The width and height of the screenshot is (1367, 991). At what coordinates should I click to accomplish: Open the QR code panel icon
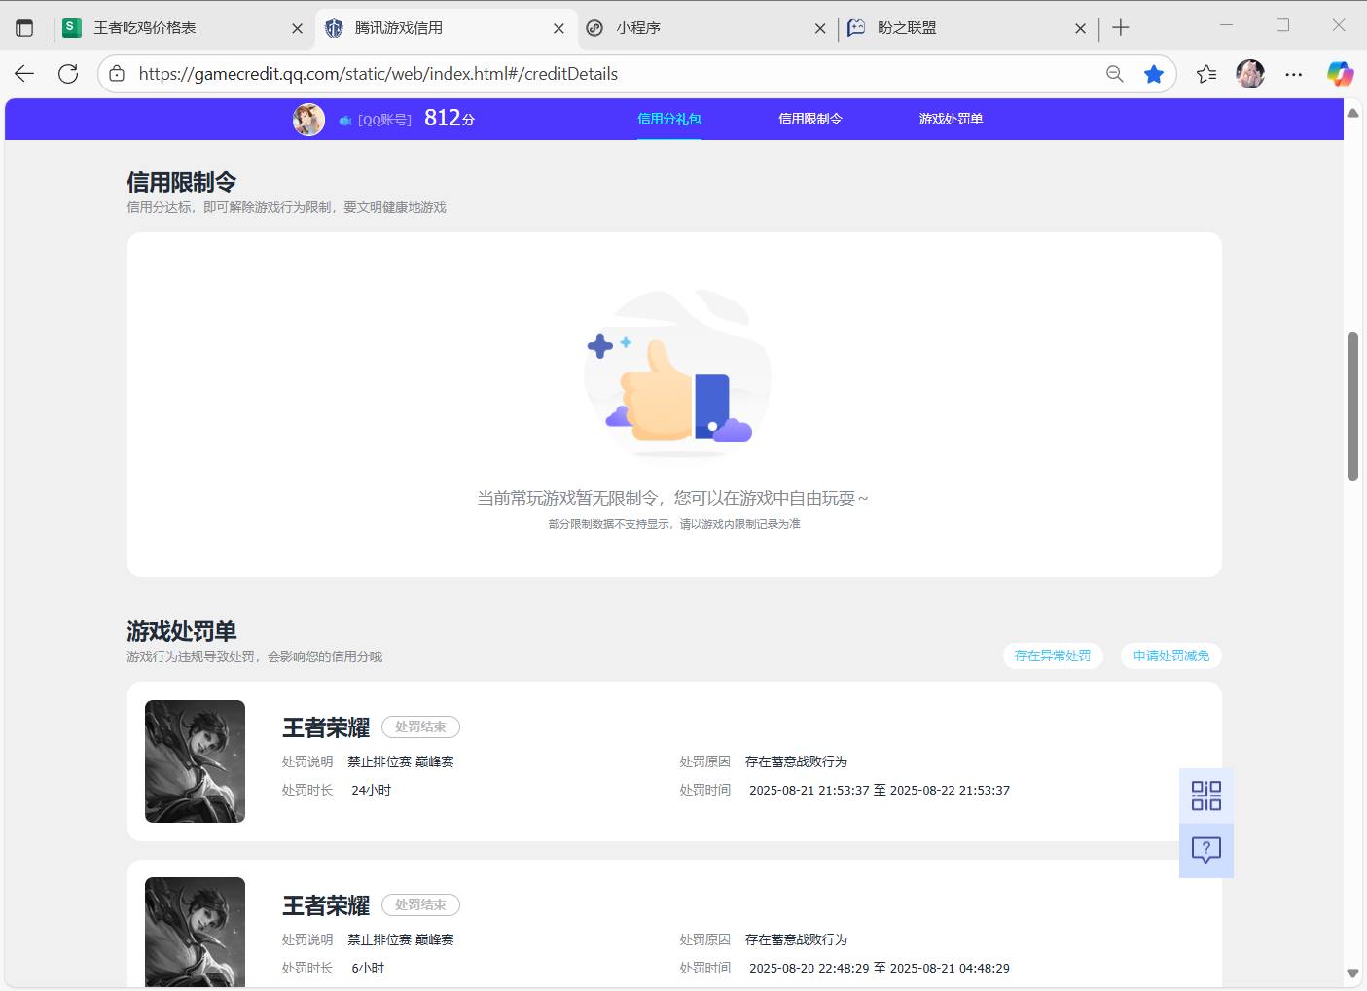point(1206,795)
